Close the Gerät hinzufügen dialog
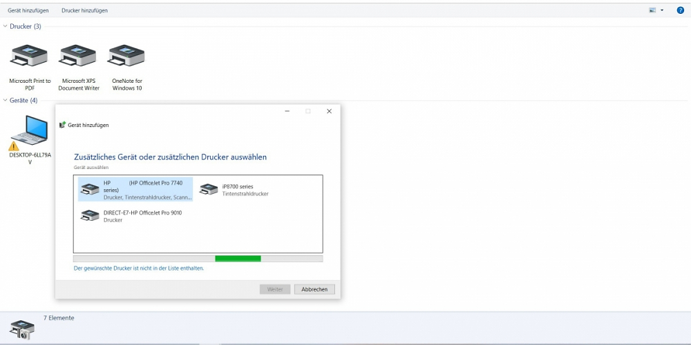This screenshot has width=691, height=345. (x=329, y=111)
